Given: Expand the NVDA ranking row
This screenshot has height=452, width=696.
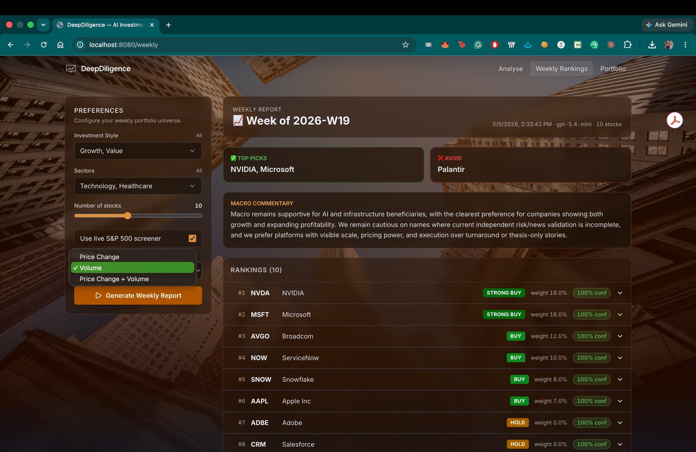Looking at the screenshot, I should coord(620,293).
